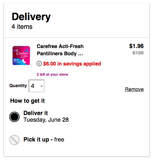Click the Pick it up - free label
This screenshot has height=161, width=154.
pyautogui.click(x=44, y=140)
